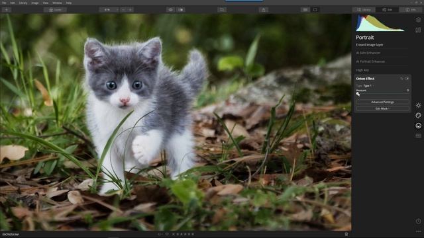The width and height of the screenshot is (424, 238).
Task: Open the Orton Type 1 dropdown
Action: (x=368, y=86)
